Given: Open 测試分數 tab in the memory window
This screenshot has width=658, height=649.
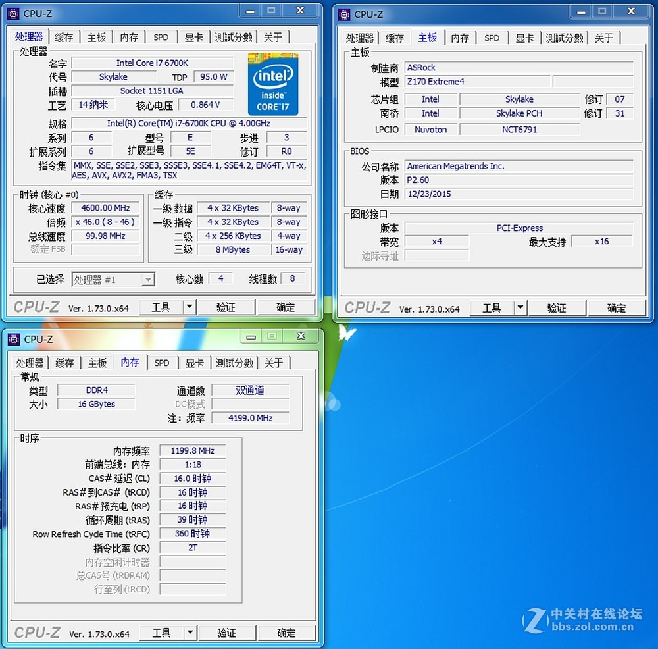Looking at the screenshot, I should coord(234,363).
